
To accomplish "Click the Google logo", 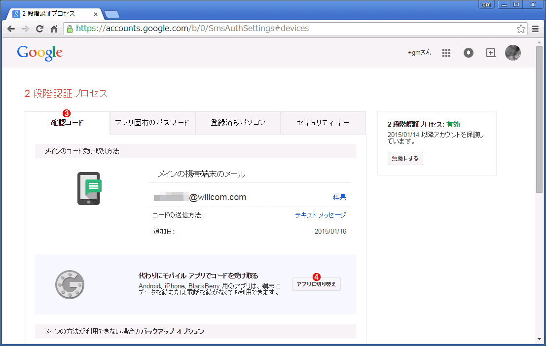I will point(40,53).
